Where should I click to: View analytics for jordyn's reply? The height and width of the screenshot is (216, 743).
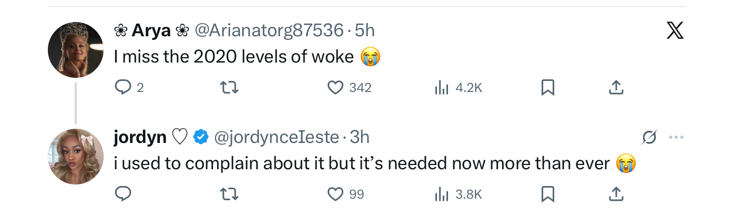(441, 194)
